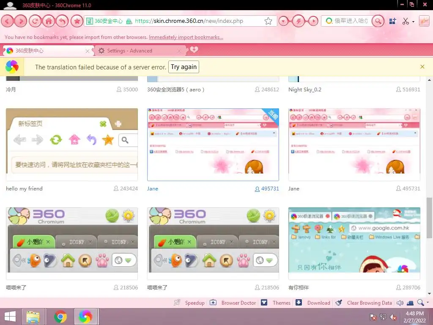This screenshot has width=433, height=325.
Task: Click the undo closed tab icon
Action: coord(63,21)
